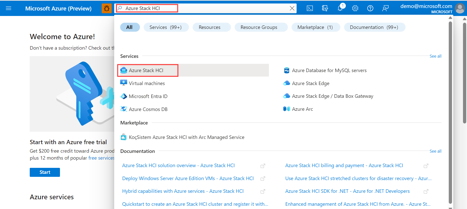The width and height of the screenshot is (467, 209).
Task: Open Azure Stack Edge / Data Box Gateway
Action: [333, 96]
